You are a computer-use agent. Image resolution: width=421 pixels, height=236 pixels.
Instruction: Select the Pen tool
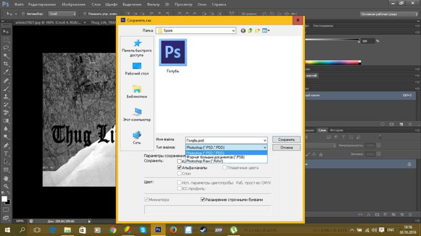6,146
